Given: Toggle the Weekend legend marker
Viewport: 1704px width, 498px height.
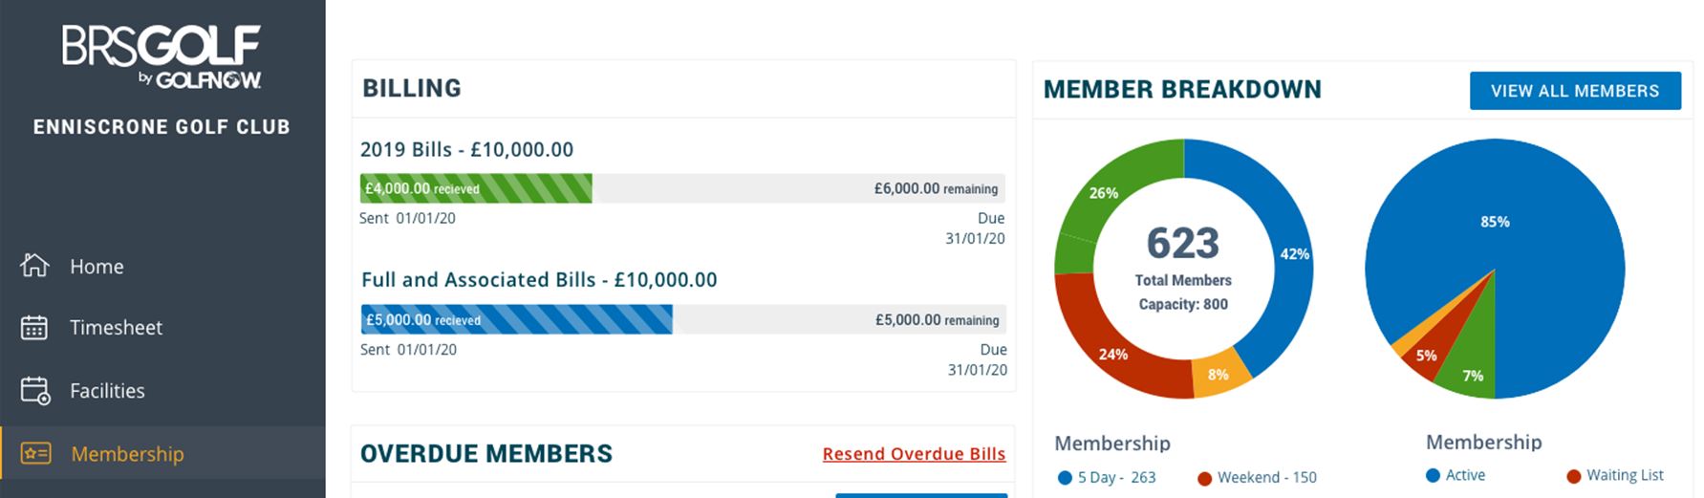Looking at the screenshot, I should pyautogui.click(x=1204, y=478).
